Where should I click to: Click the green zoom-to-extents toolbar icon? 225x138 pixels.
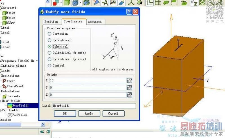[202, 3]
